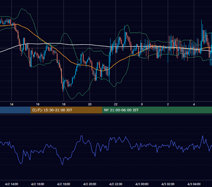Image resolution: width=212 pixels, height=187 pixels.
Task: Click the blue session bar before ロンドン
Action: pyautogui.click(x=15, y=110)
